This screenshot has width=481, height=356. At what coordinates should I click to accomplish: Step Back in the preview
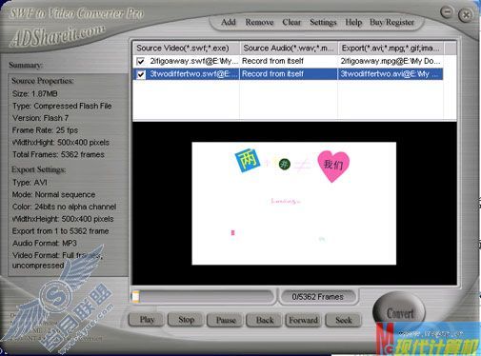click(x=265, y=320)
